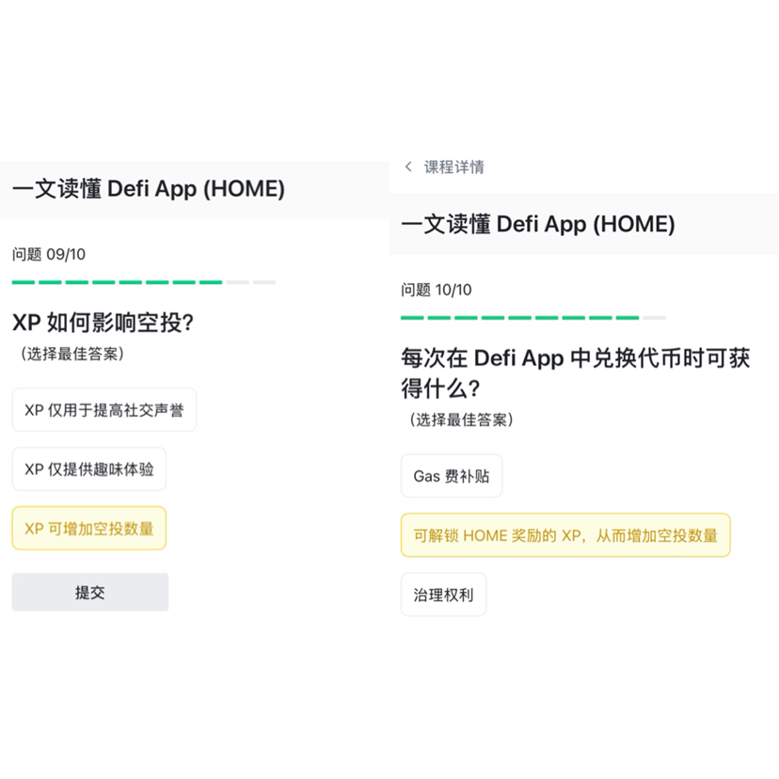Click the course title above question 09/10

pos(149,188)
